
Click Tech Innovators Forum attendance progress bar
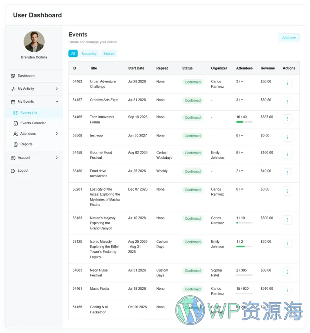[244, 122]
